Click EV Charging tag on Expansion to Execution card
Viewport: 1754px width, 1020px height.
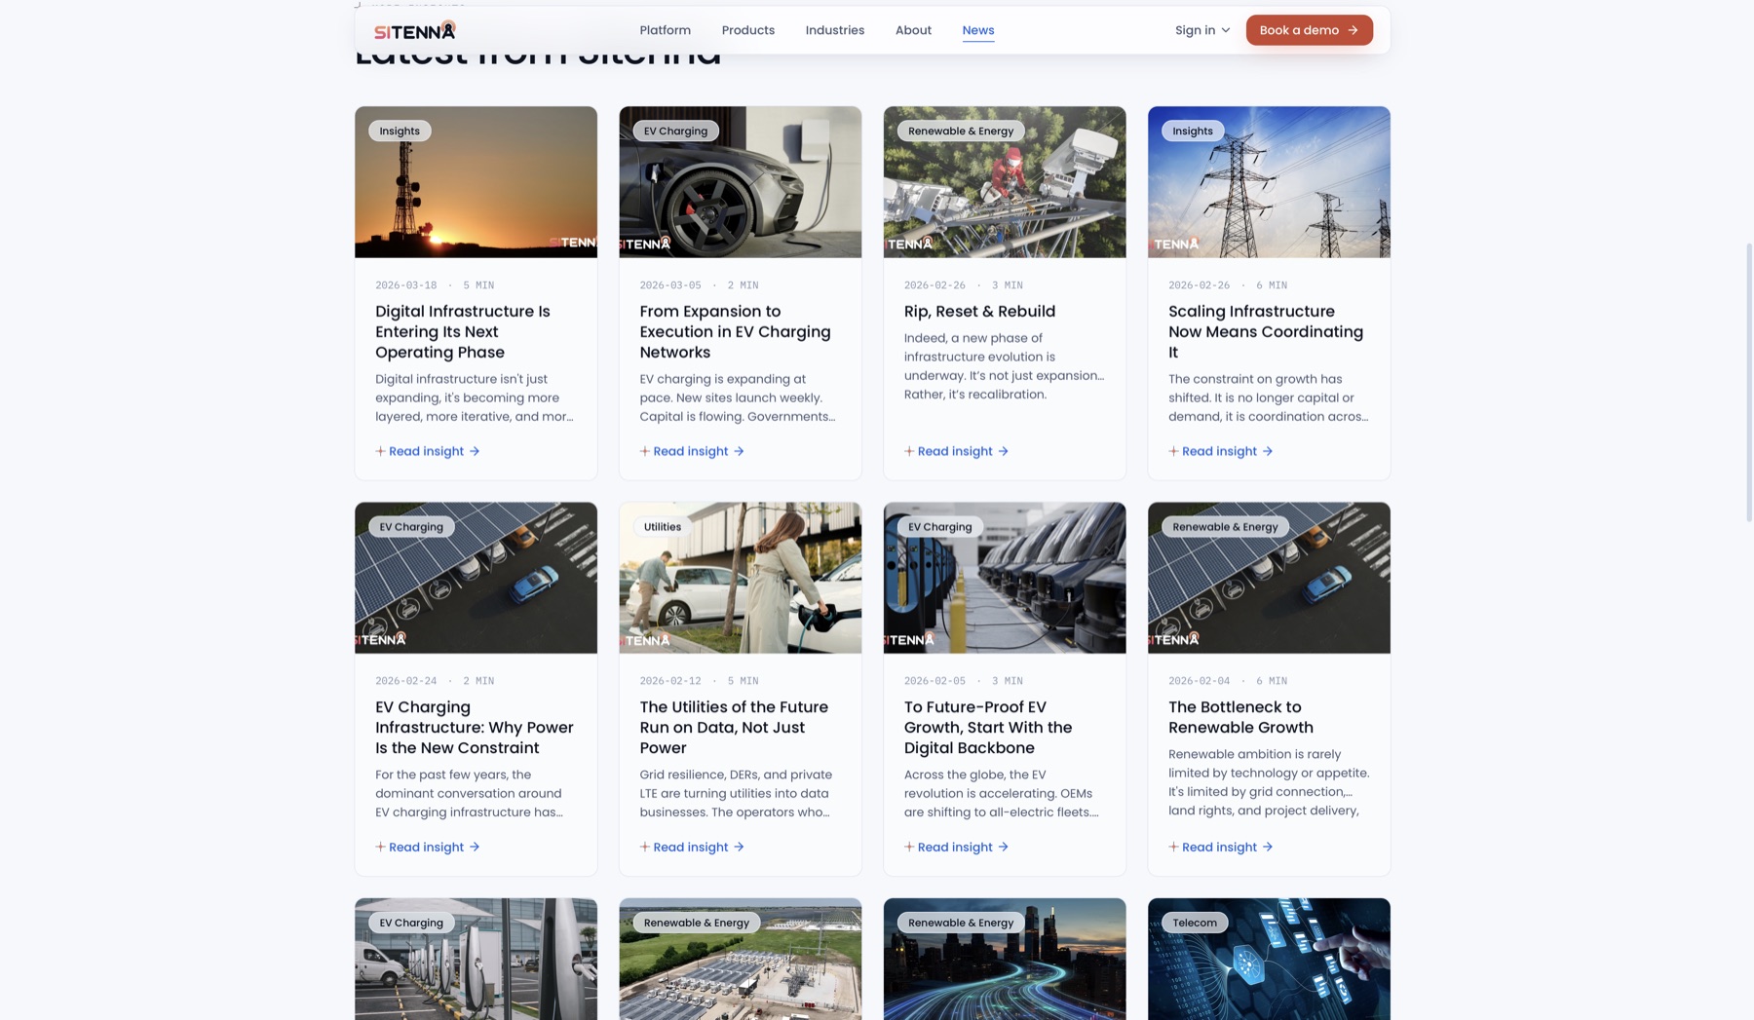(x=675, y=131)
